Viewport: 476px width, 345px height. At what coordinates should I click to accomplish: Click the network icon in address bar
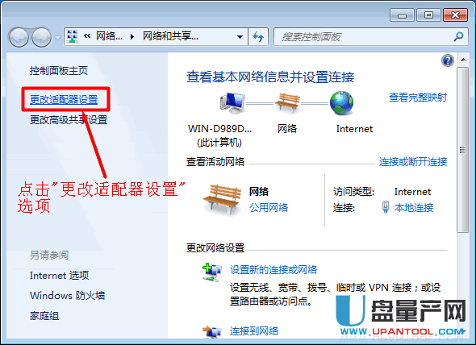[73, 37]
